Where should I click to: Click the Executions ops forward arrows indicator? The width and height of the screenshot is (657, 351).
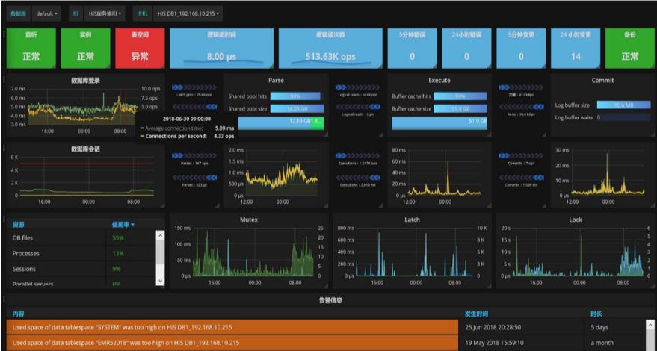(357, 156)
